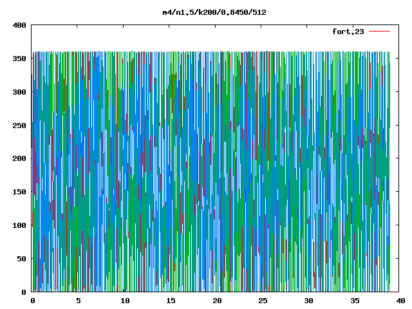Click the x-axis label 30
Image resolution: width=412 pixels, height=309 pixels.
coord(309,301)
